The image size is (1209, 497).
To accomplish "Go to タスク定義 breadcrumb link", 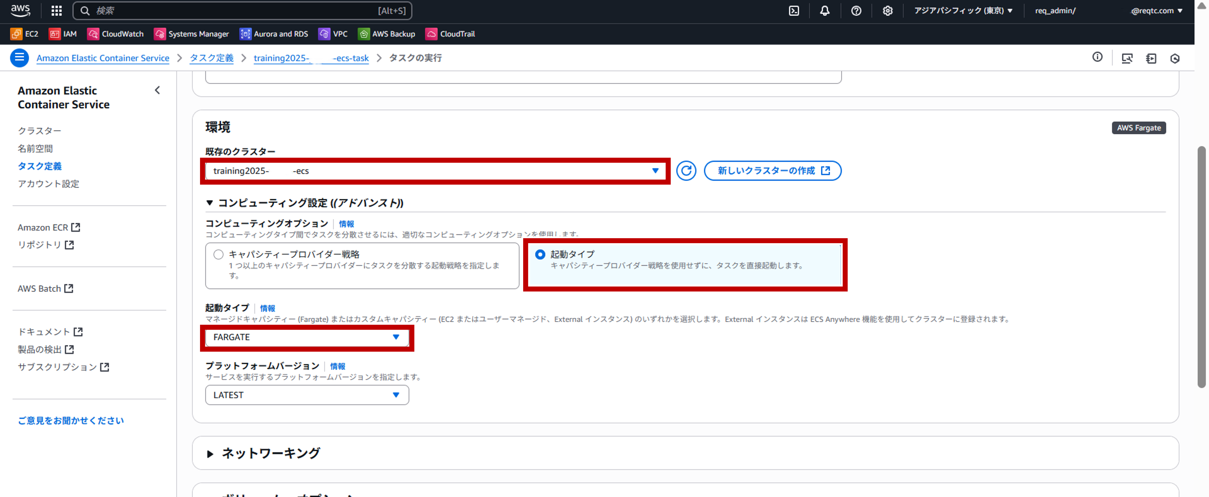I will 212,58.
